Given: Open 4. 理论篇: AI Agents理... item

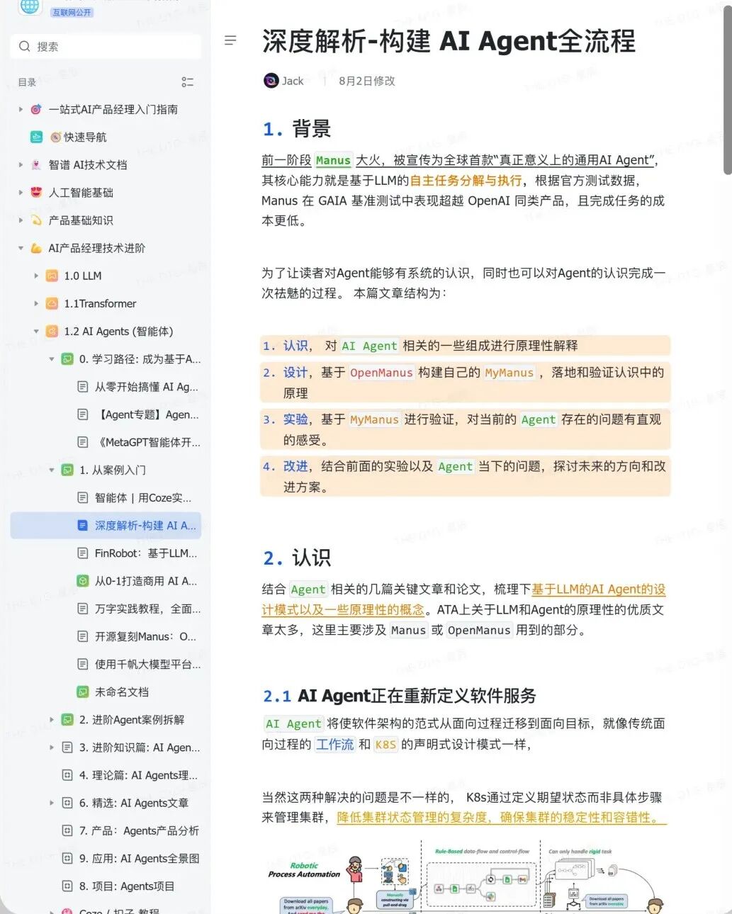Looking at the screenshot, I should pos(138,775).
